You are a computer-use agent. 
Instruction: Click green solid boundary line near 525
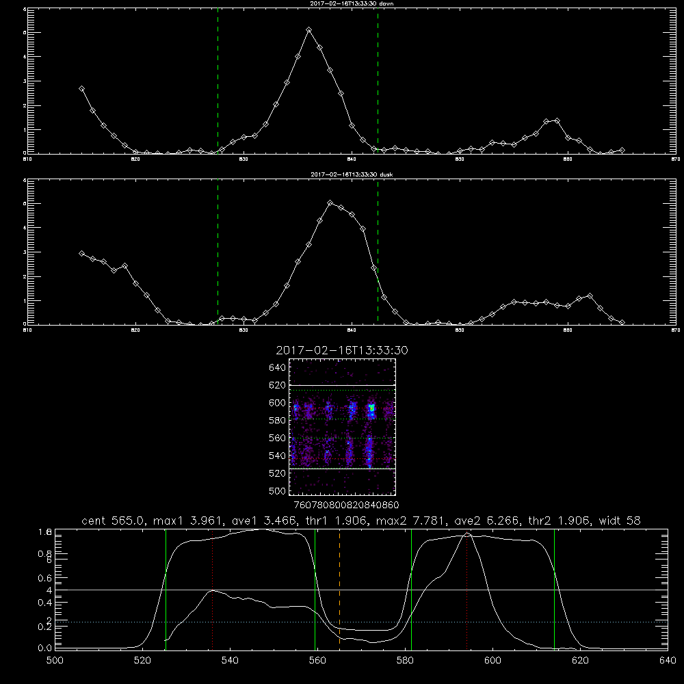[x=166, y=589]
